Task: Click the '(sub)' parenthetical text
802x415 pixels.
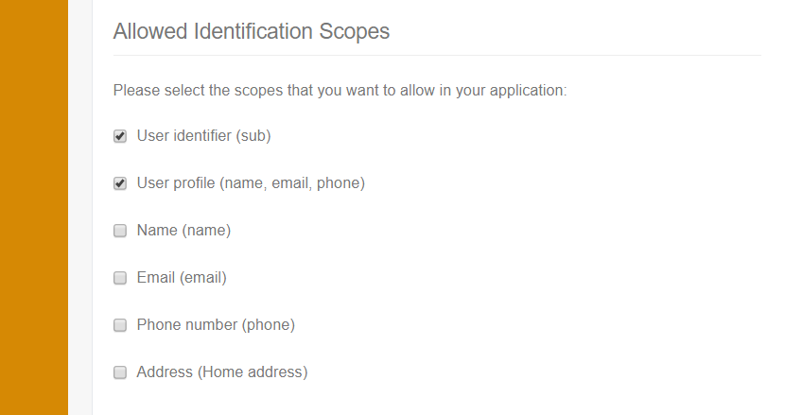Action: point(253,135)
